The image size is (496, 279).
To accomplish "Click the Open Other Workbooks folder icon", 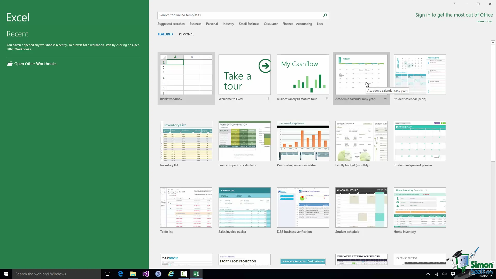I will [x=10, y=64].
